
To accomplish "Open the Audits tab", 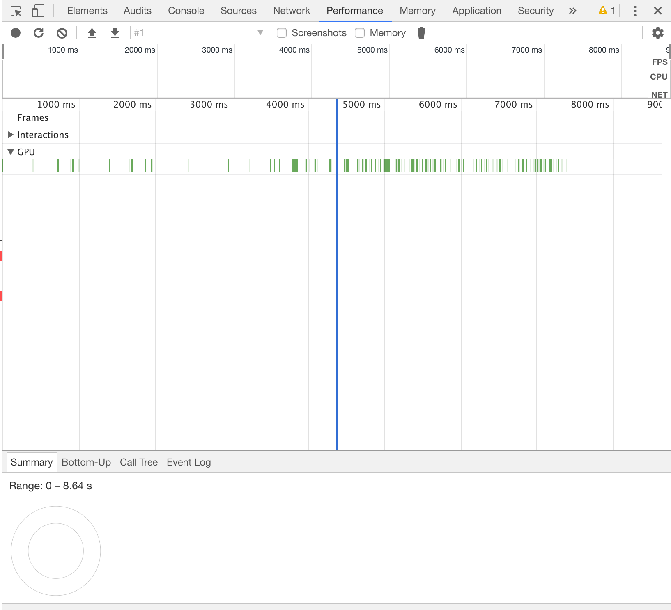I will click(138, 11).
